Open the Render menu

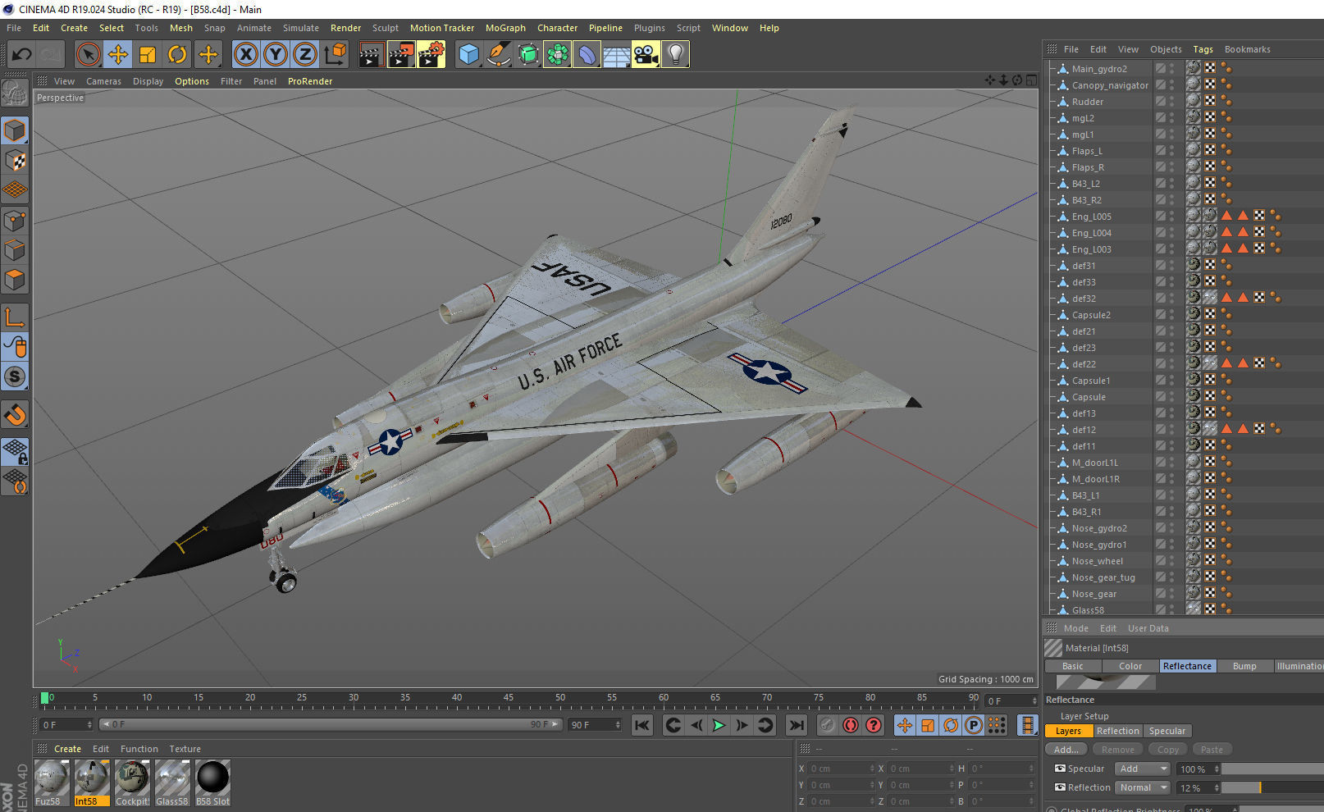345,28
